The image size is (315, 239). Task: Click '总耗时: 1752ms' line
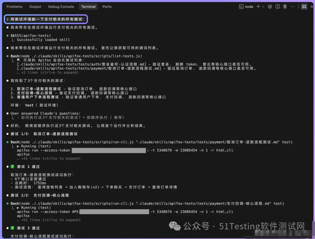tap(28, 183)
